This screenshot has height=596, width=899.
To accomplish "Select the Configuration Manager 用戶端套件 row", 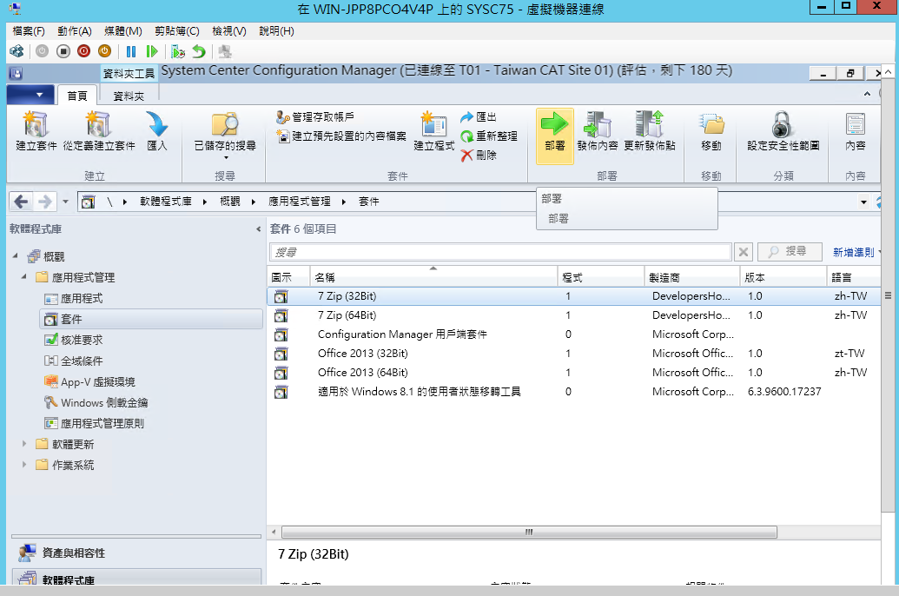I will tap(573, 334).
